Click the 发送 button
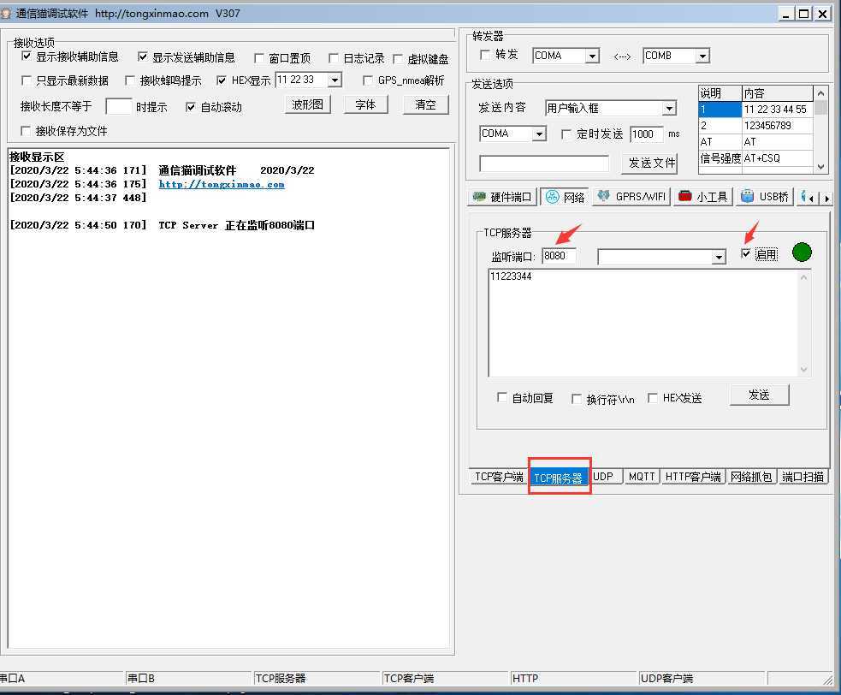The height and width of the screenshot is (695, 841). click(759, 395)
